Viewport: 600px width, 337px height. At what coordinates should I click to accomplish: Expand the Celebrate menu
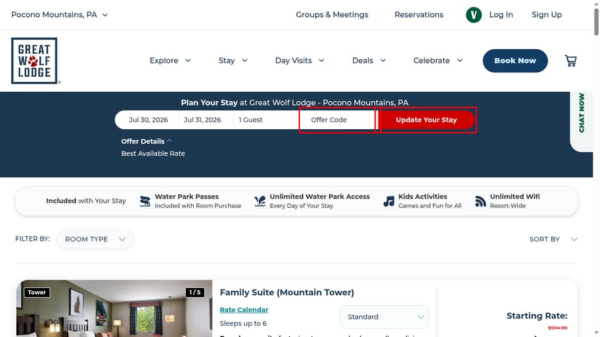tap(438, 61)
